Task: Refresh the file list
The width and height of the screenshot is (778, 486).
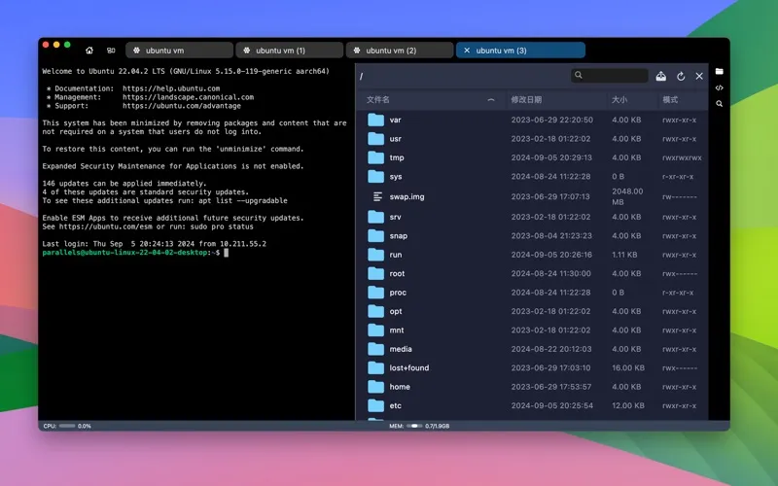Action: tap(681, 76)
